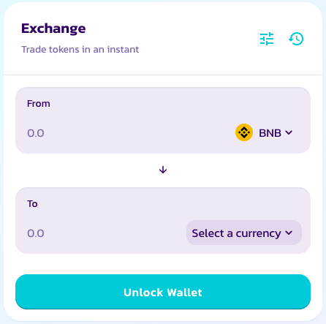Choose Select a currency for To token

click(244, 233)
